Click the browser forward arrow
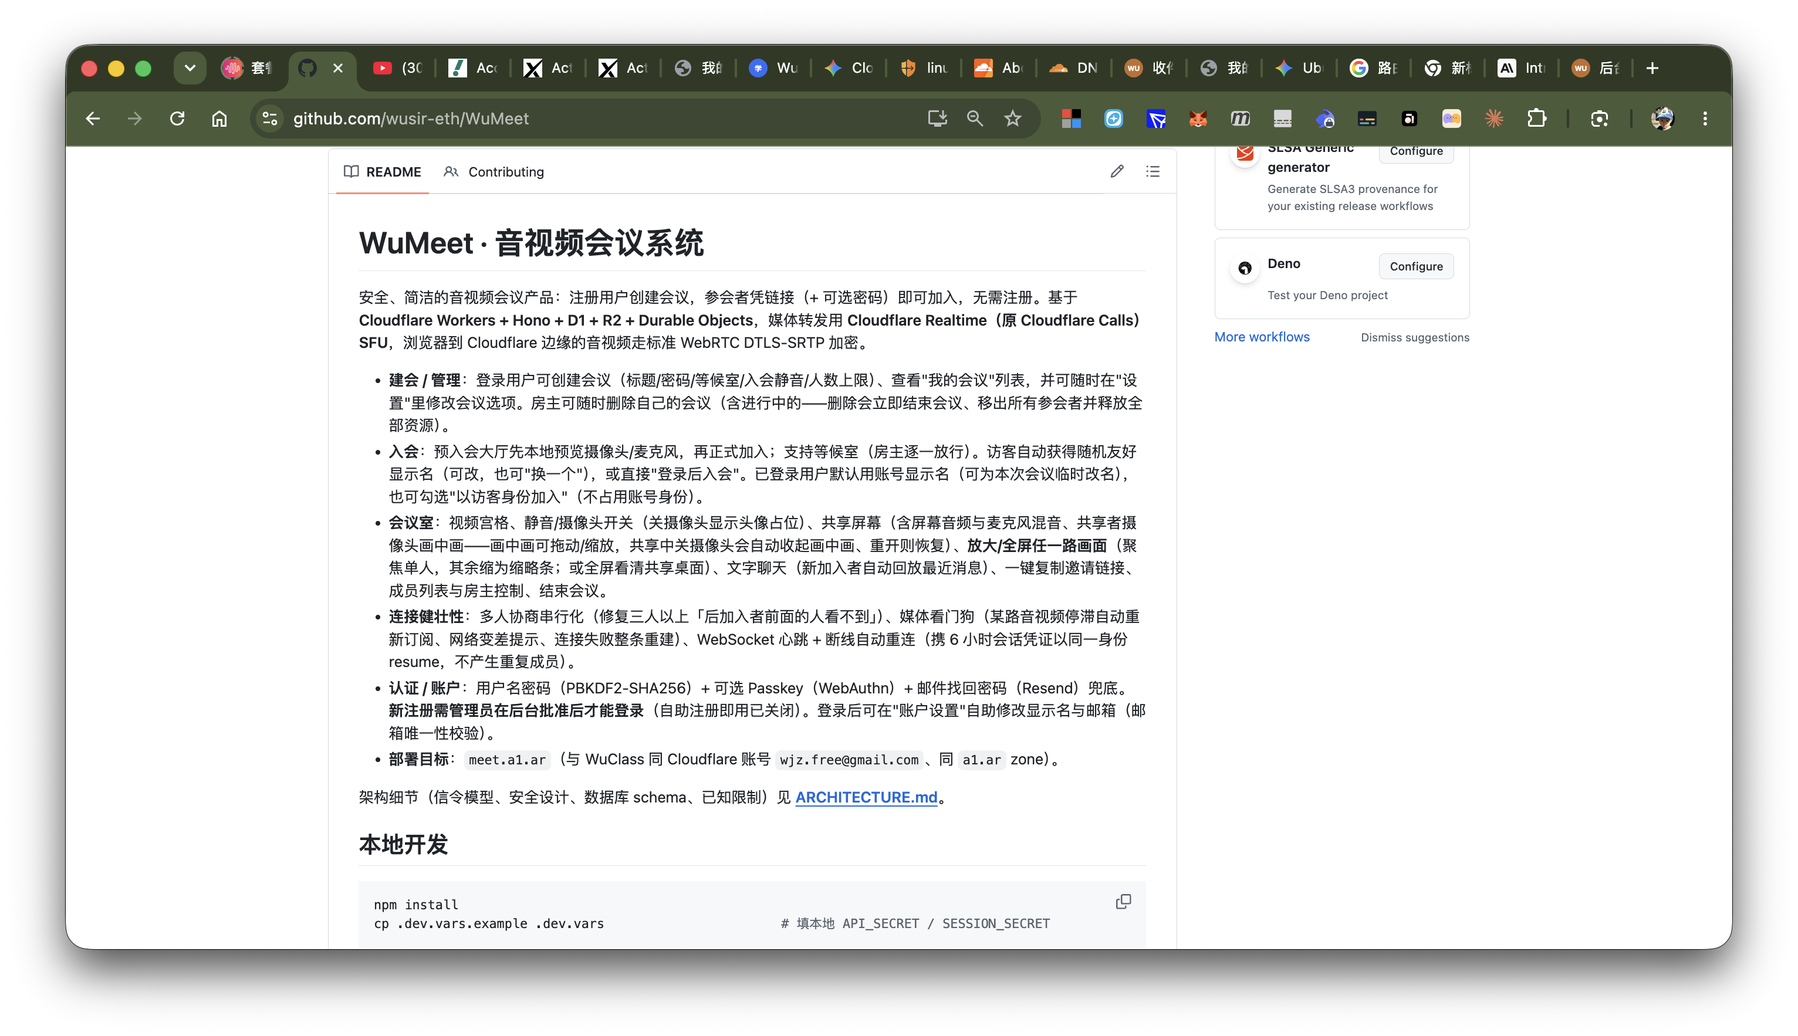Image resolution: width=1798 pixels, height=1036 pixels. coord(134,118)
